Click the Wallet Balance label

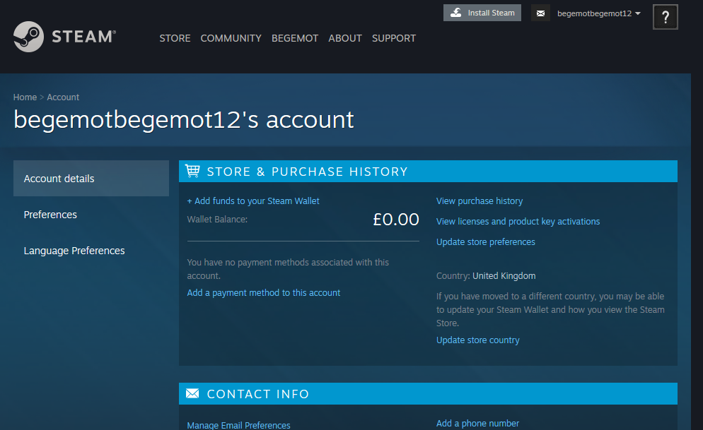217,220
